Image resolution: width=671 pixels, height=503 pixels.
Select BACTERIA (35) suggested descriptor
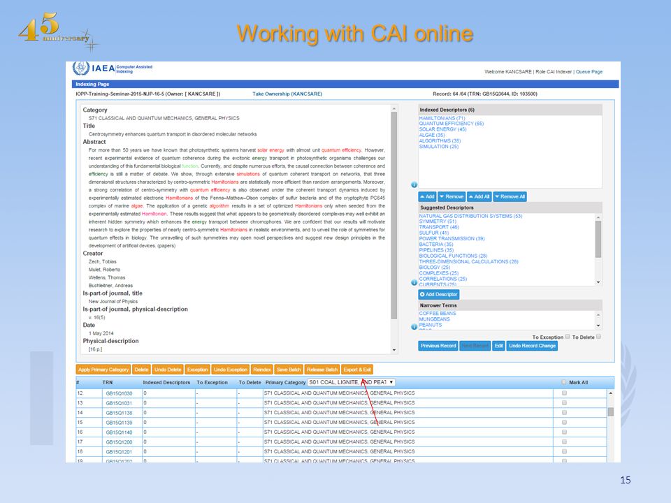(x=435, y=245)
